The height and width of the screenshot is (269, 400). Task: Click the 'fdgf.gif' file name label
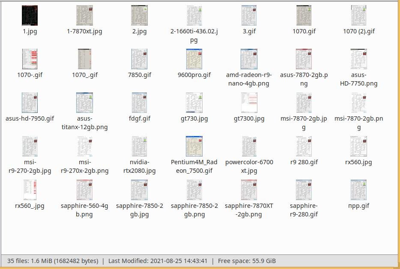(139, 119)
